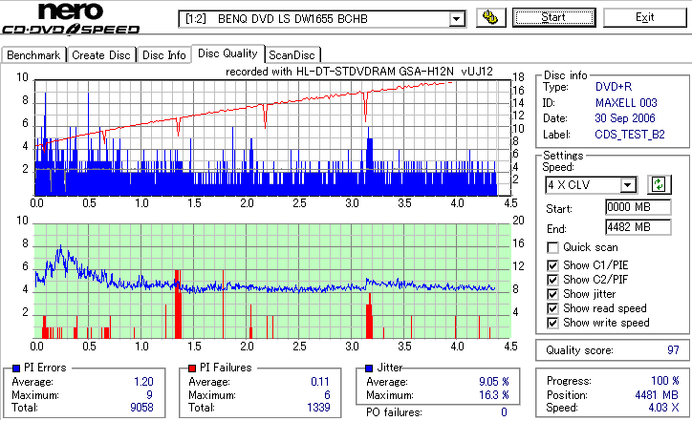
Task: Click the End position 4482 MB field
Action: [x=638, y=227]
